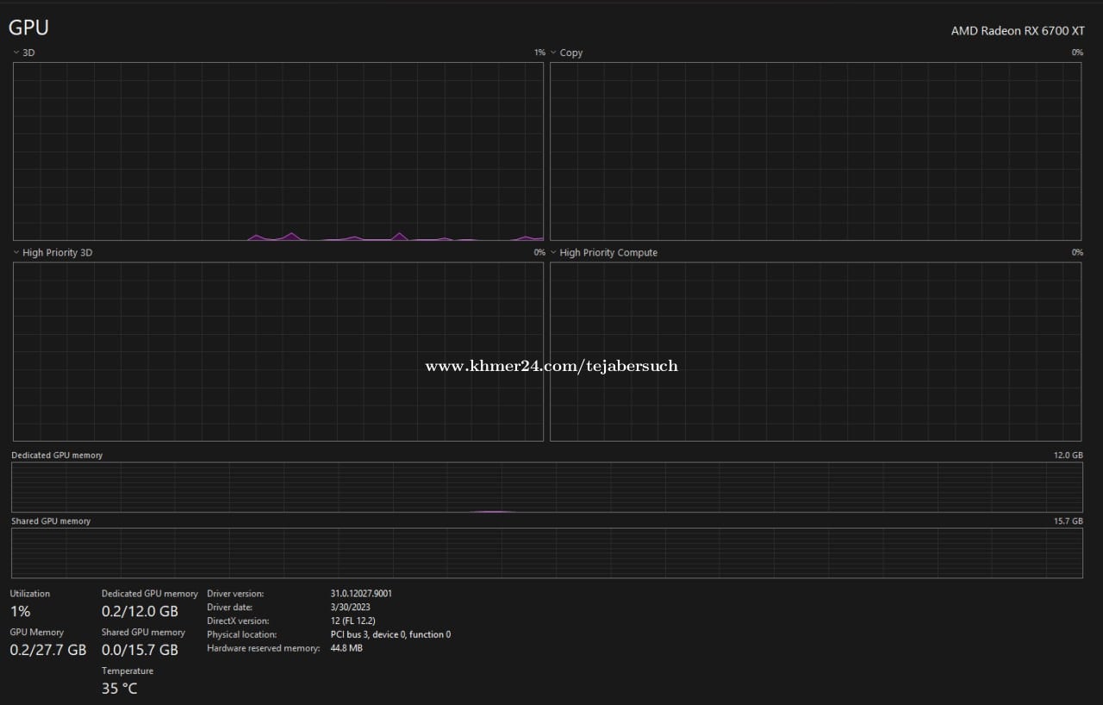Image resolution: width=1103 pixels, height=705 pixels.
Task: Click the Driver version label
Action: click(235, 593)
